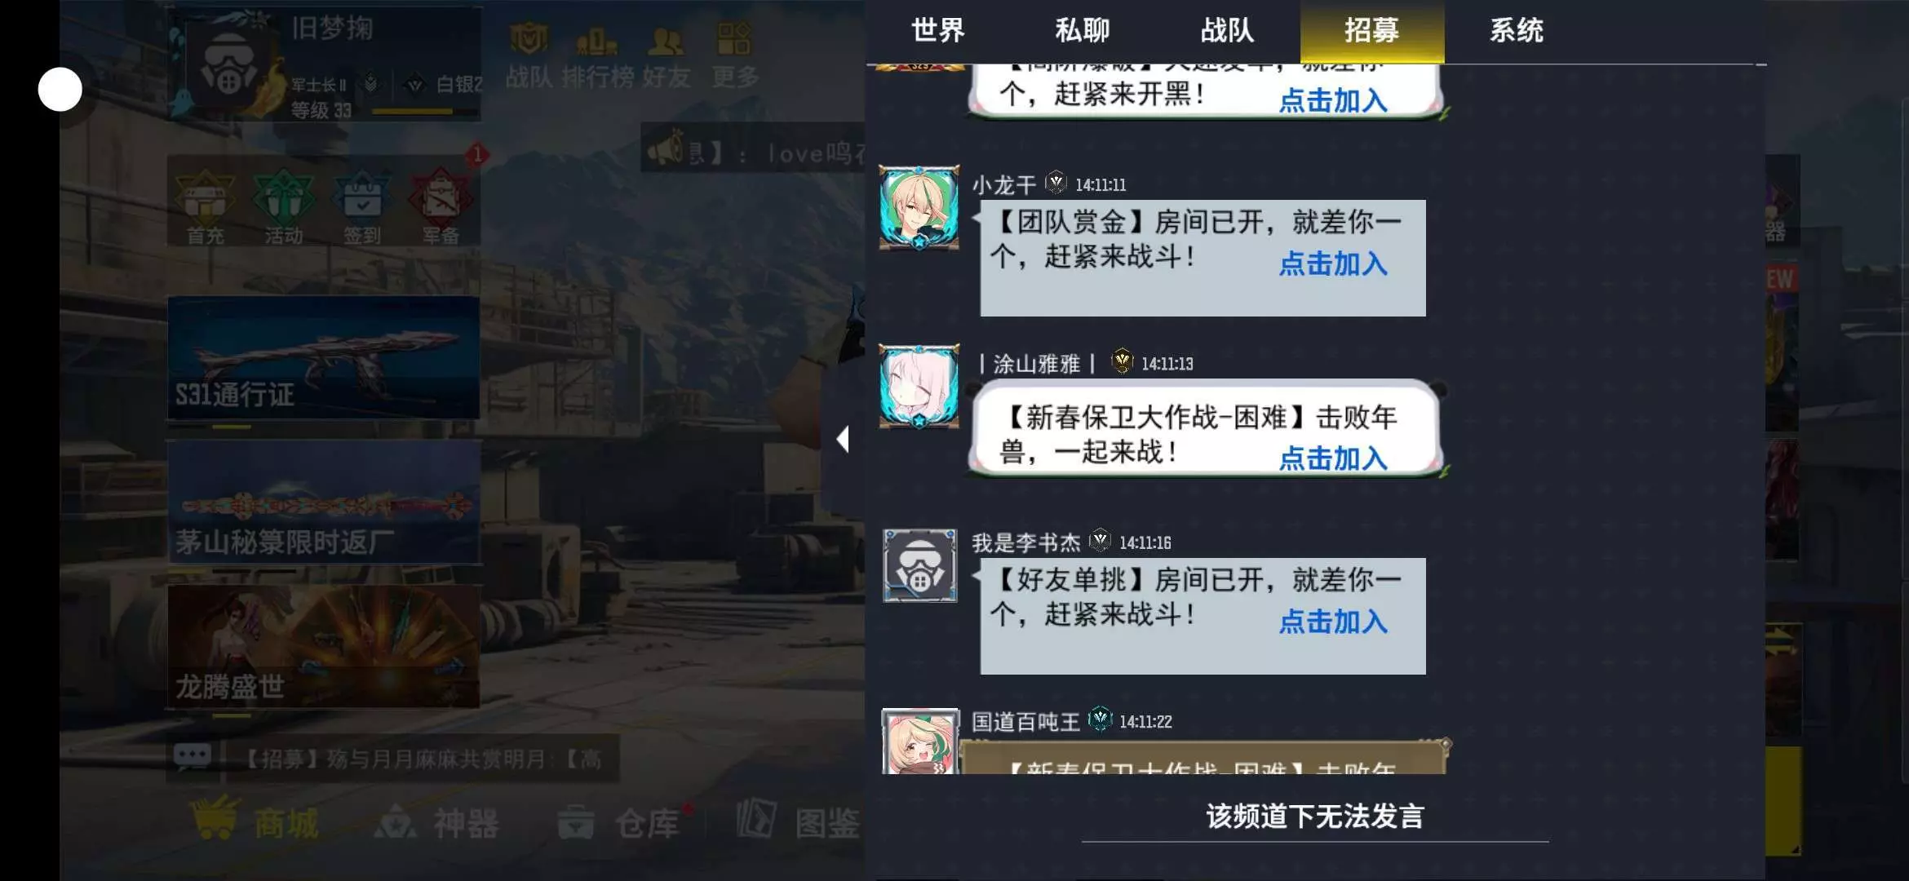This screenshot has height=881, width=1909.
Task: Switch to the 系统 system tab
Action: pyautogui.click(x=1517, y=31)
